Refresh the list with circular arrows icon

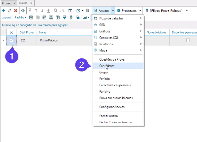click(23, 10)
